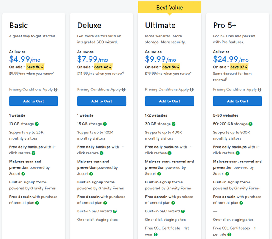Add the Pro 5+ plan to cart
Screen dimensions: 272x239
[x=237, y=101]
